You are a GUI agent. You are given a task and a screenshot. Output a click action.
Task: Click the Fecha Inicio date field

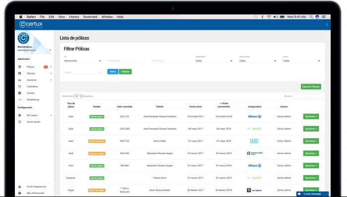coord(126,61)
